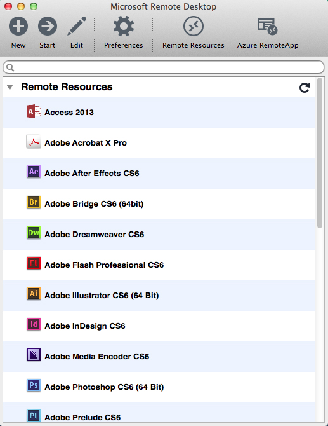This screenshot has height=426, width=328.
Task: Select "Adobe Illustrator CS6 (64 Bit)" text
Action: (102, 295)
